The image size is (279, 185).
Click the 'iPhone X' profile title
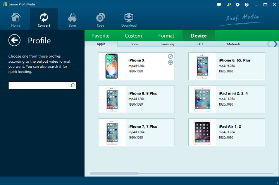[x=136, y=60]
